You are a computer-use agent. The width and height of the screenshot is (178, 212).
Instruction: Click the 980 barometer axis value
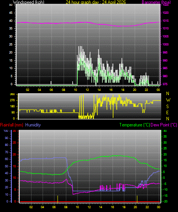coord(165,76)
